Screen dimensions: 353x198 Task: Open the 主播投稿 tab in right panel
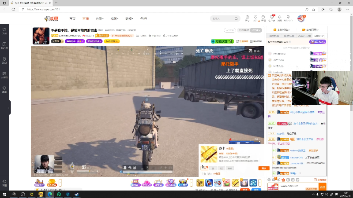point(282,29)
